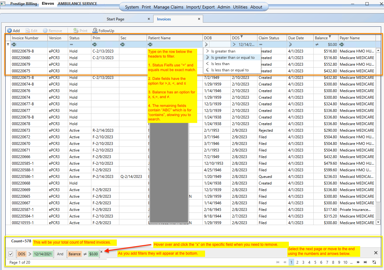Open the Due Date filter operator selector
This screenshot has height=270, width=384.
click(290, 45)
